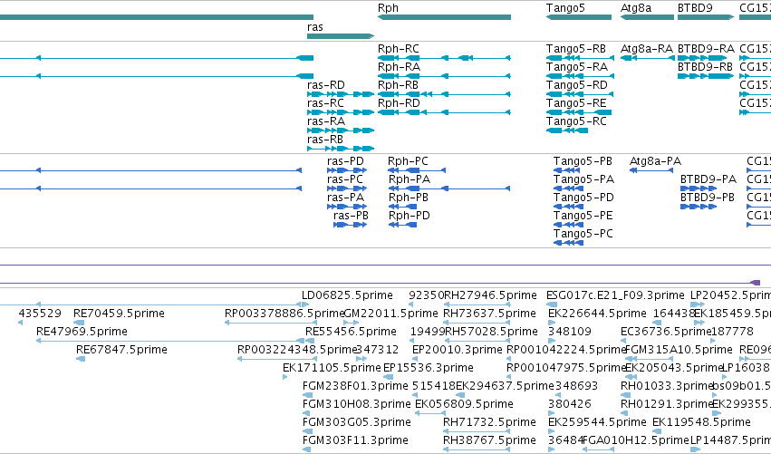
Task: Click the Rph-PA protein label
Action: point(410,179)
